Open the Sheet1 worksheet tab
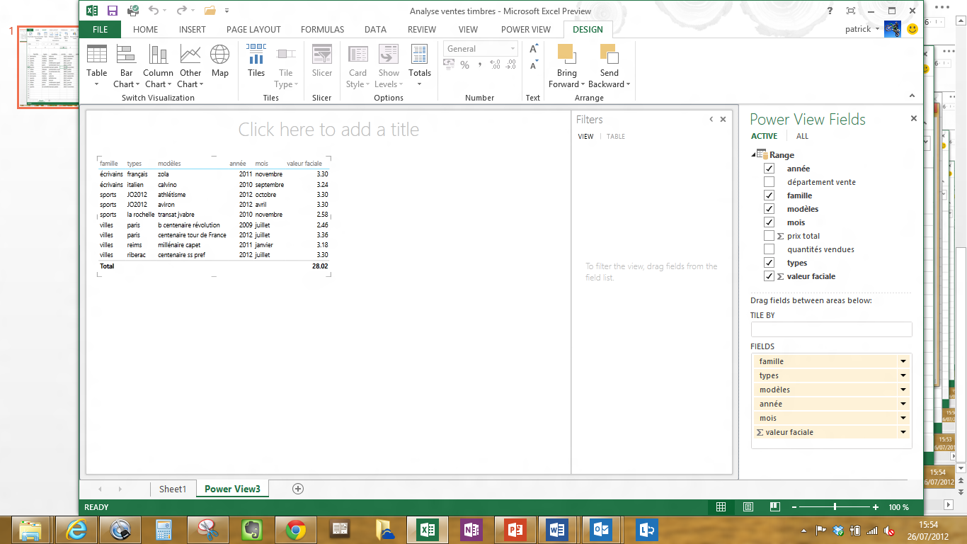Screen dimensions: 967x544 pyautogui.click(x=173, y=489)
